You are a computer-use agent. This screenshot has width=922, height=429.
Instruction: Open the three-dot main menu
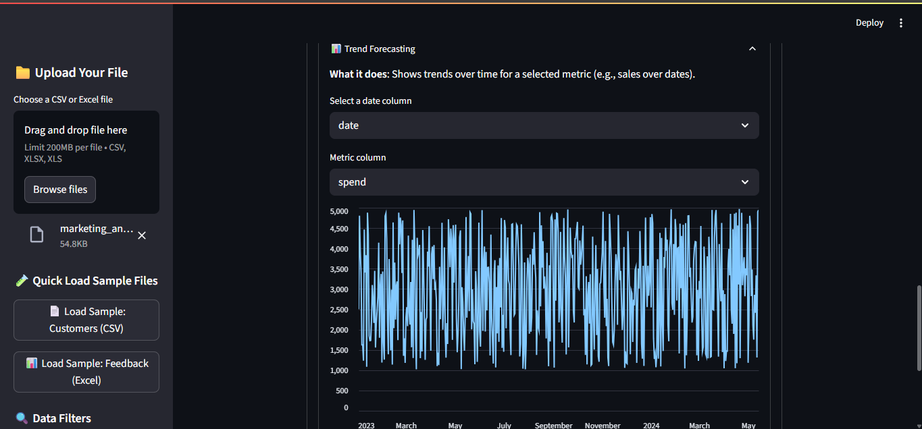(900, 23)
